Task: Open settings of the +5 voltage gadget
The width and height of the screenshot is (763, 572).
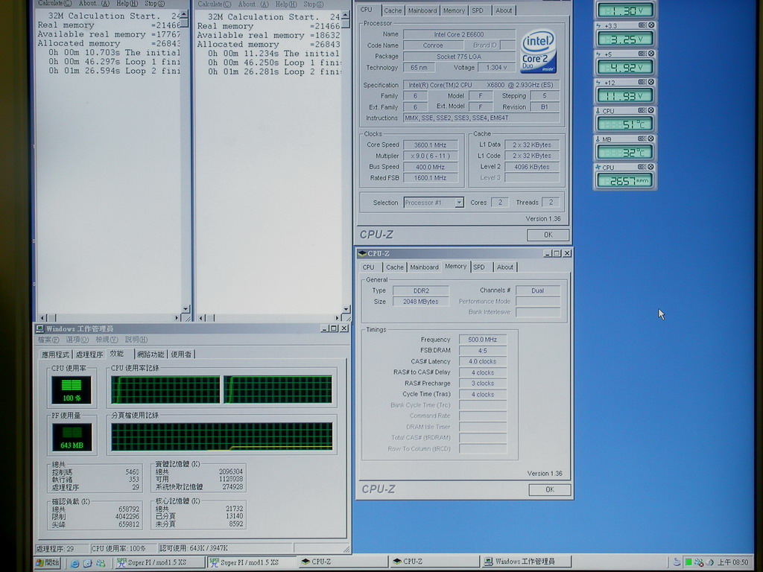Action: [x=642, y=54]
